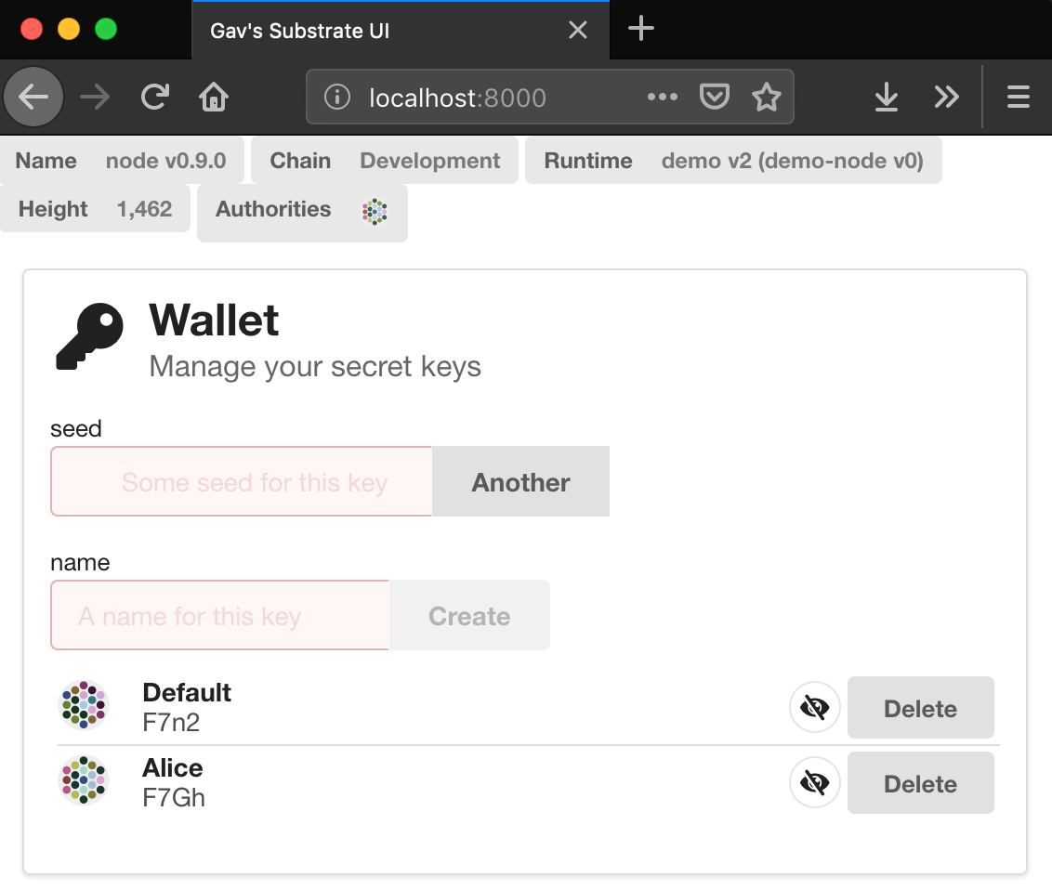Click the browser forward arrow

click(95, 98)
